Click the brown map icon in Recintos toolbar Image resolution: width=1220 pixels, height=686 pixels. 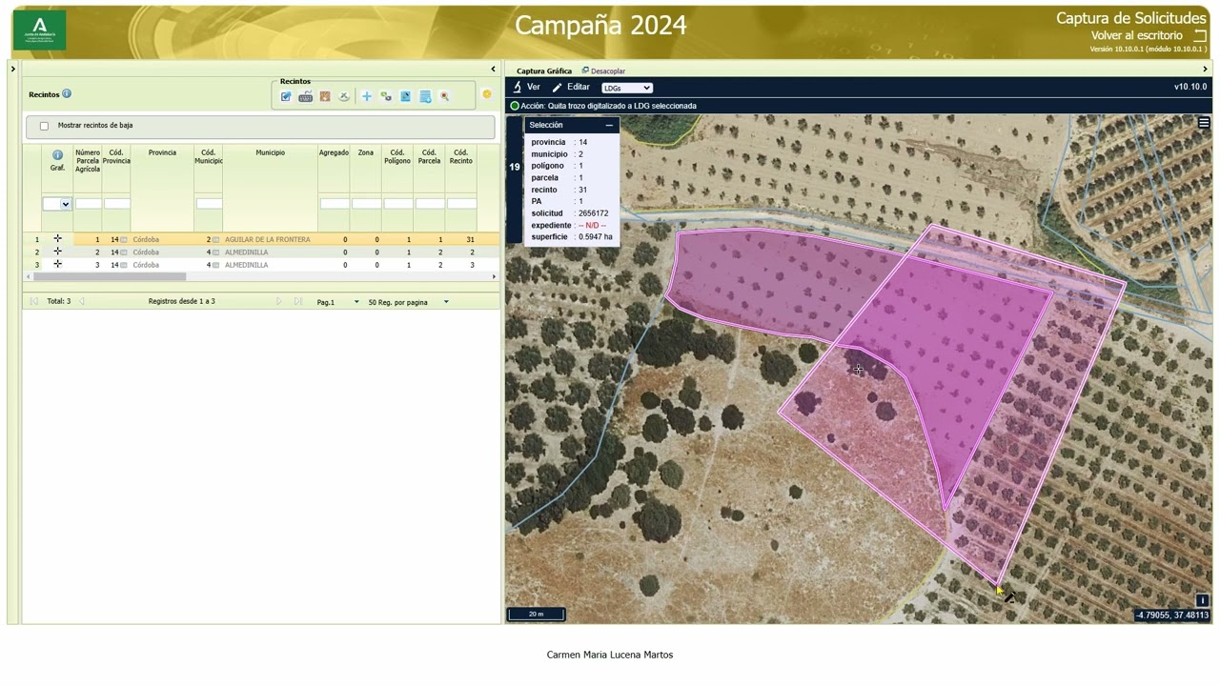tap(325, 96)
